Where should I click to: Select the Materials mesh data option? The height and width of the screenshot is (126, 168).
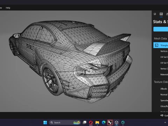pos(164,75)
